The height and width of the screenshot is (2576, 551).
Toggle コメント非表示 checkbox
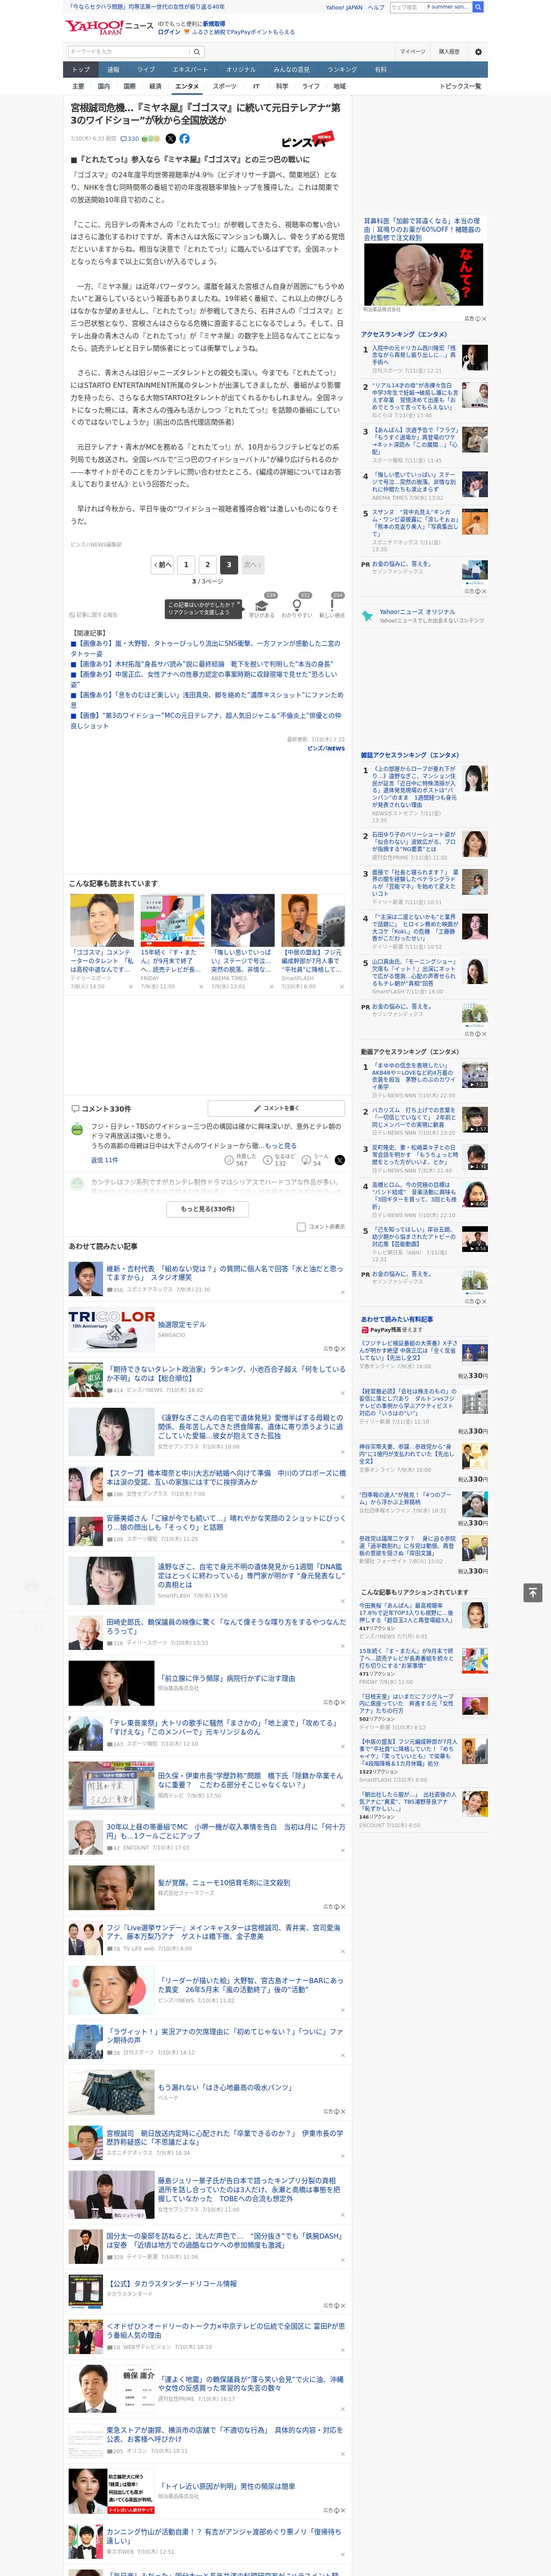click(301, 1227)
